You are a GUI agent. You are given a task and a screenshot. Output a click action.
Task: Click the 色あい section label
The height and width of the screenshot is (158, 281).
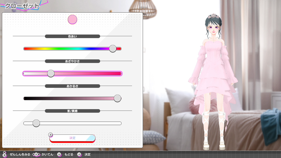[x=72, y=36]
